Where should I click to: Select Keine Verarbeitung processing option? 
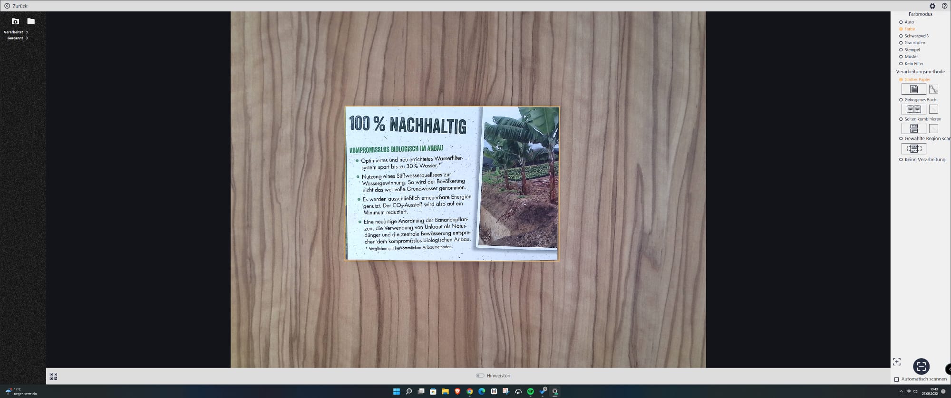901,160
